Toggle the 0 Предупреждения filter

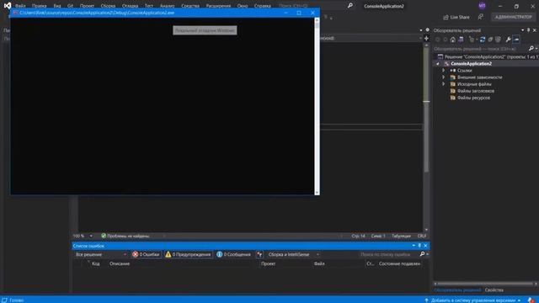(x=188, y=254)
